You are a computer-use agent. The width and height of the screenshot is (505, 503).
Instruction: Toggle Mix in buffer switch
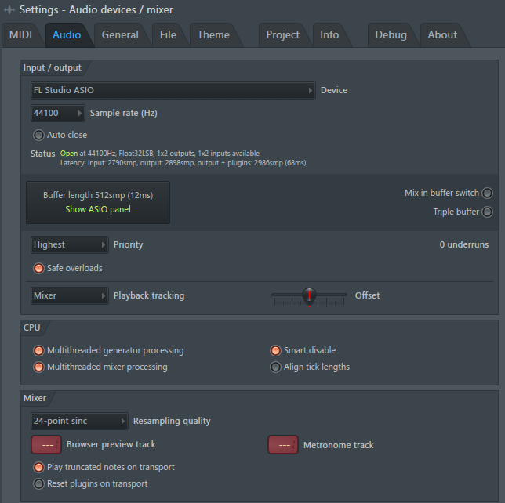[487, 193]
